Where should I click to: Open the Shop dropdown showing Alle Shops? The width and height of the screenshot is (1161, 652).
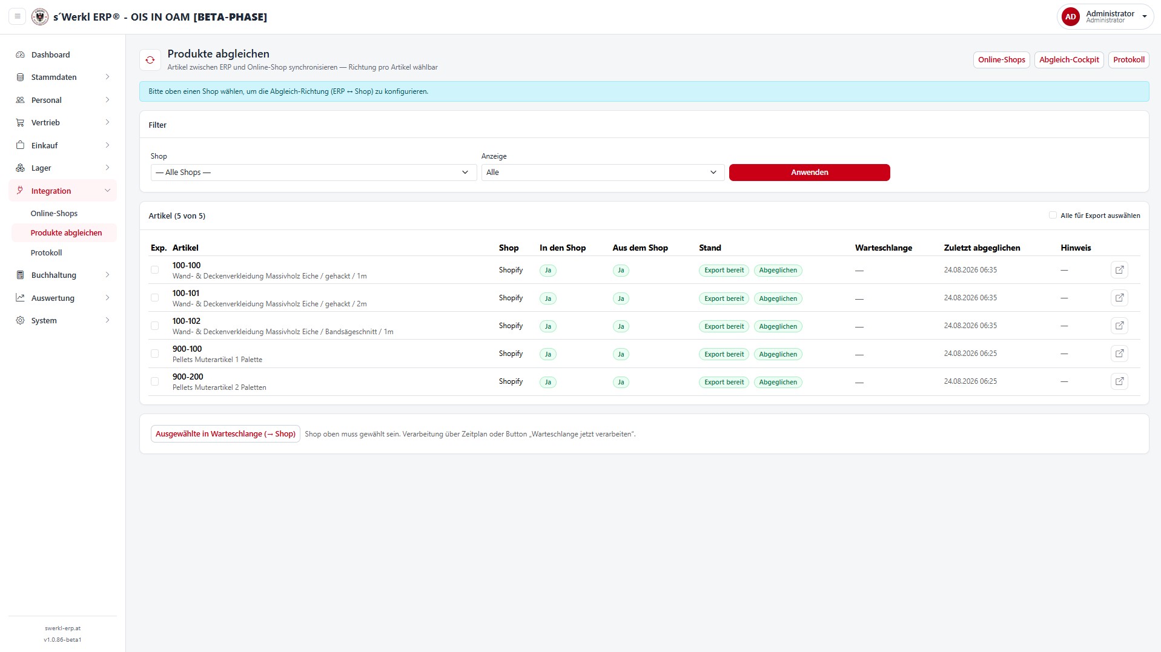pyautogui.click(x=314, y=173)
